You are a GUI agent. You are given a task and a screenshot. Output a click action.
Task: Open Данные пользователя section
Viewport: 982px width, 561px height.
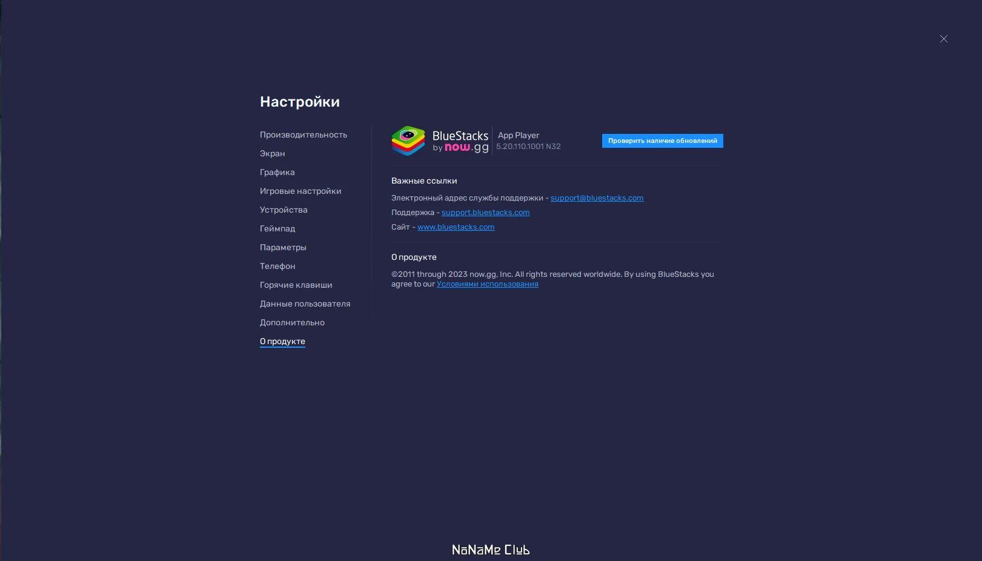[305, 304]
